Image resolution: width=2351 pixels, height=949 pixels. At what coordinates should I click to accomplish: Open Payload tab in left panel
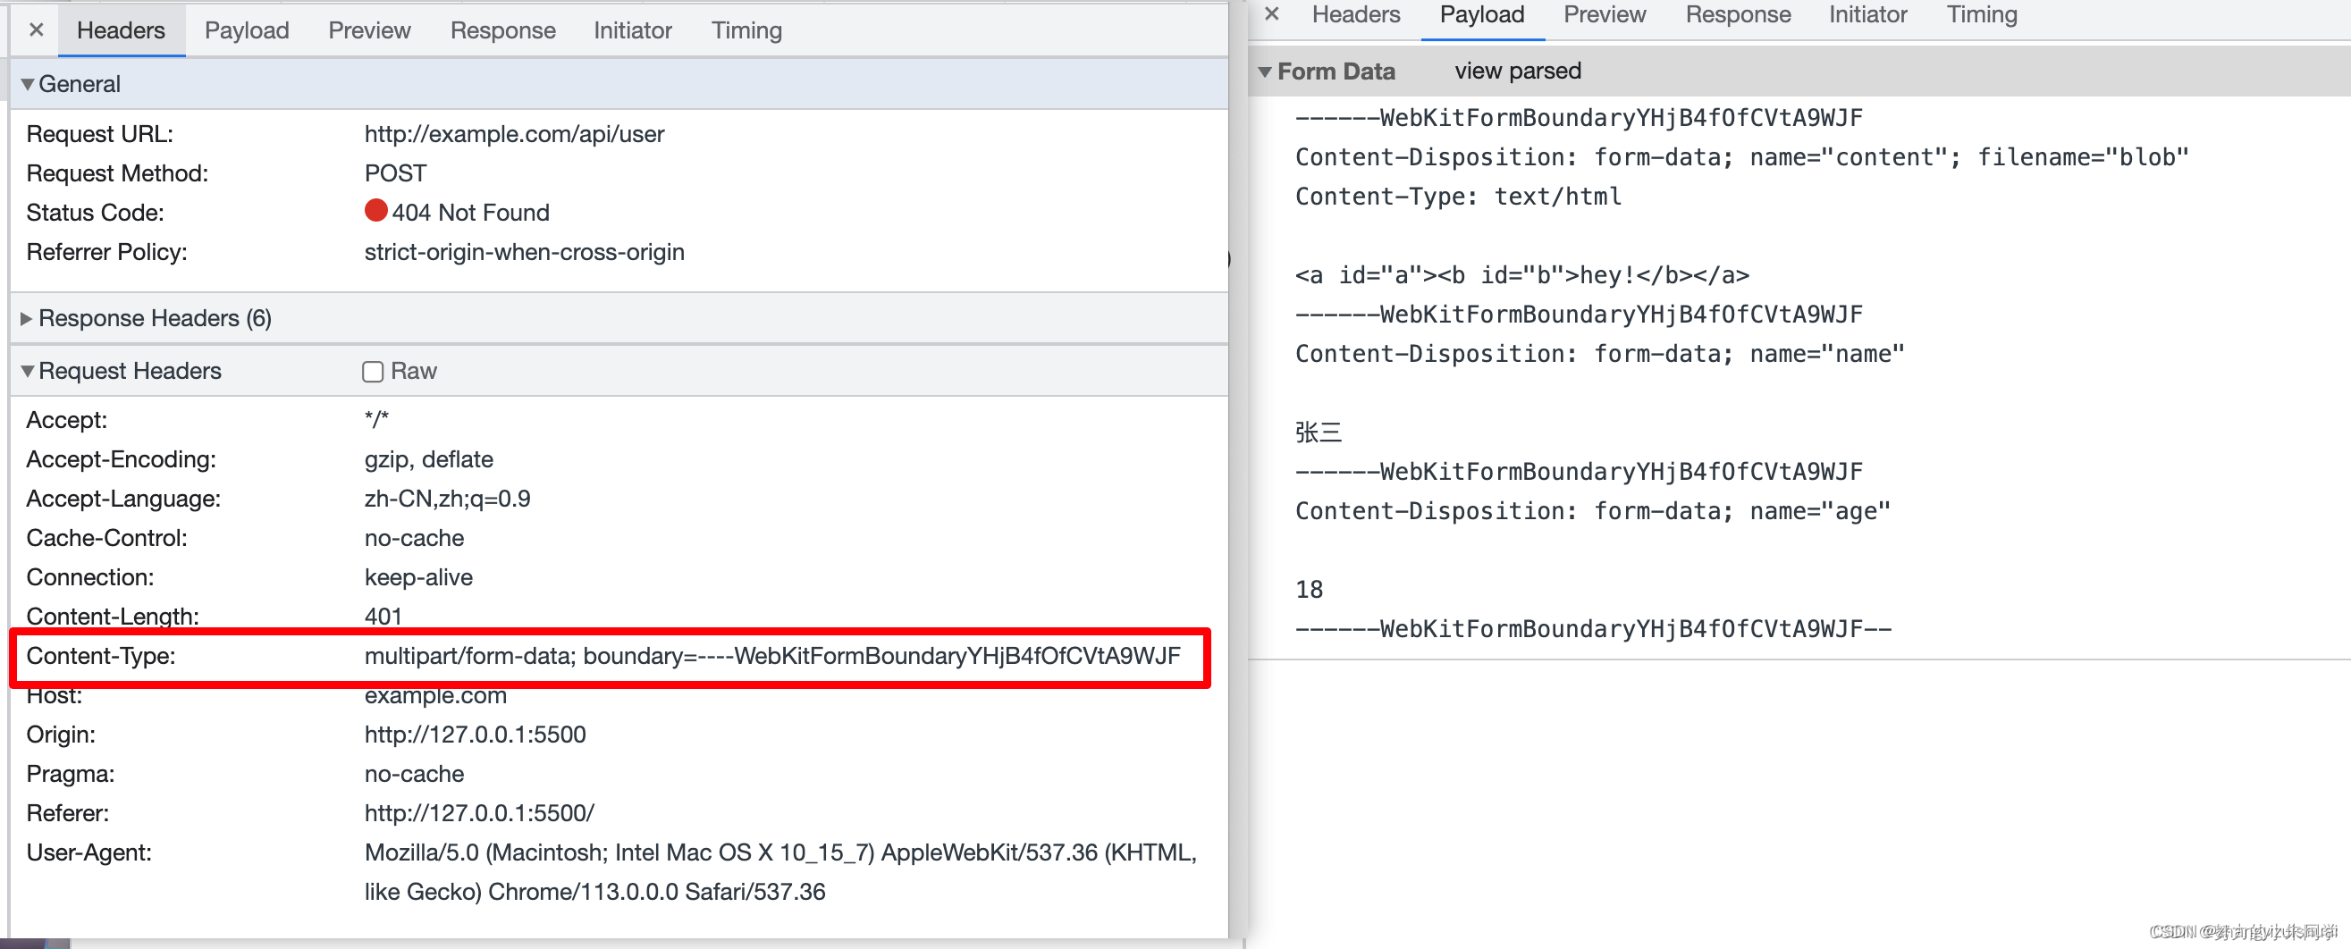click(247, 30)
